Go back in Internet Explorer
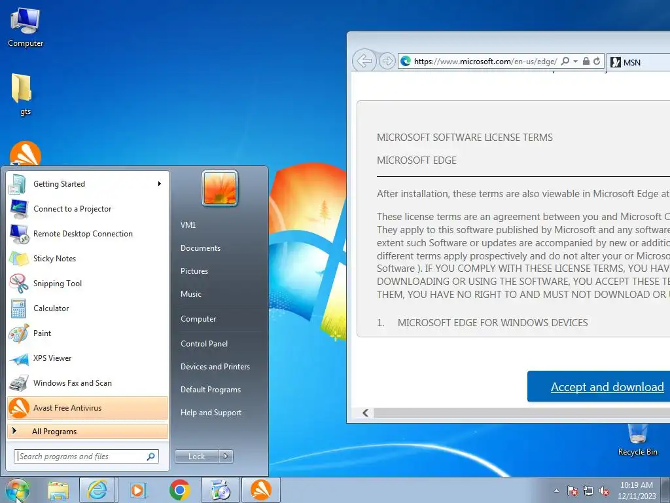Screen dimensions: 670x503 (364, 61)
